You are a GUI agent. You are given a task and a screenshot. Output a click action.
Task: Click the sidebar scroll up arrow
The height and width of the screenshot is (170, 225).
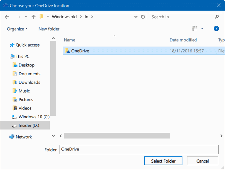[x=53, y=38]
